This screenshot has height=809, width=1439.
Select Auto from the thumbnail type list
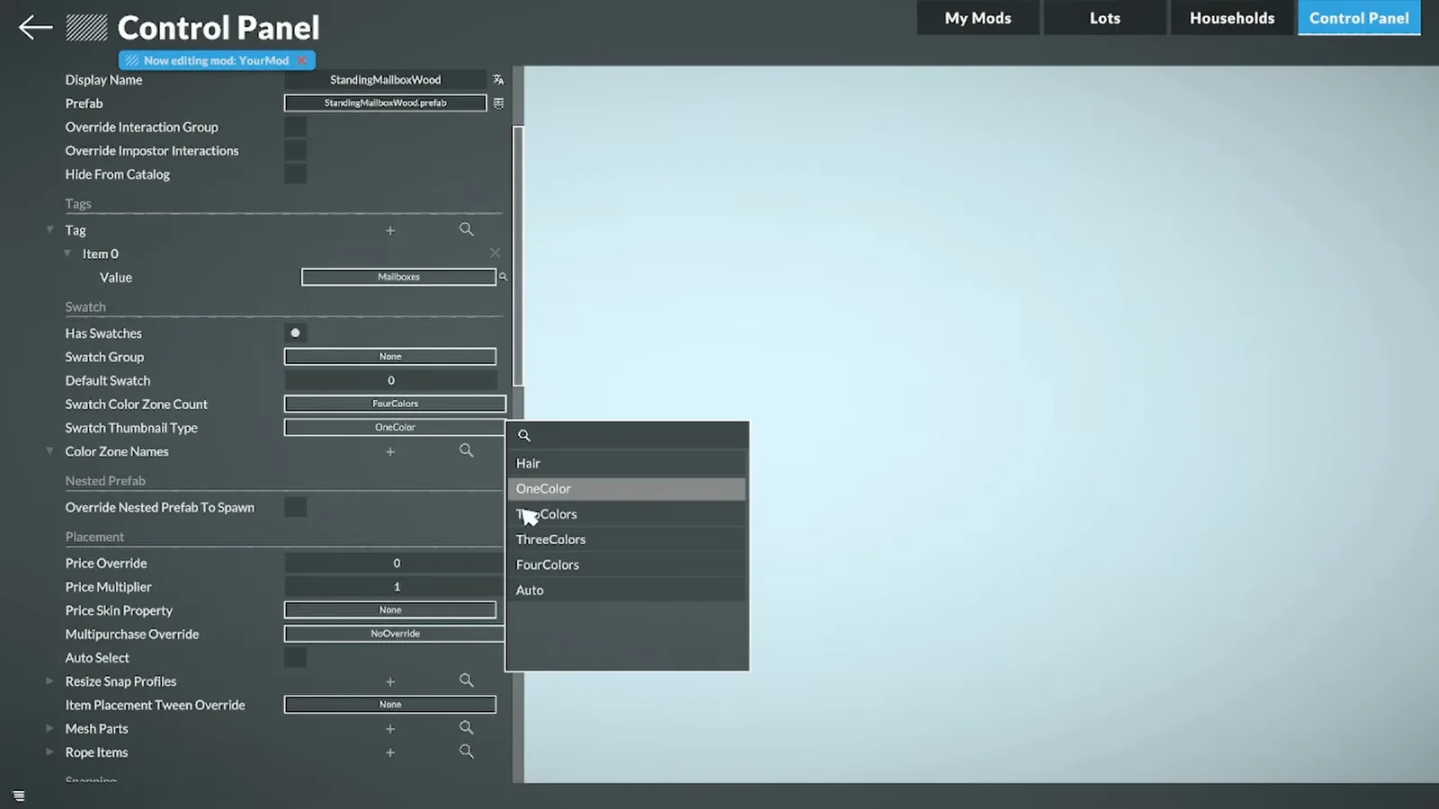[x=627, y=590]
